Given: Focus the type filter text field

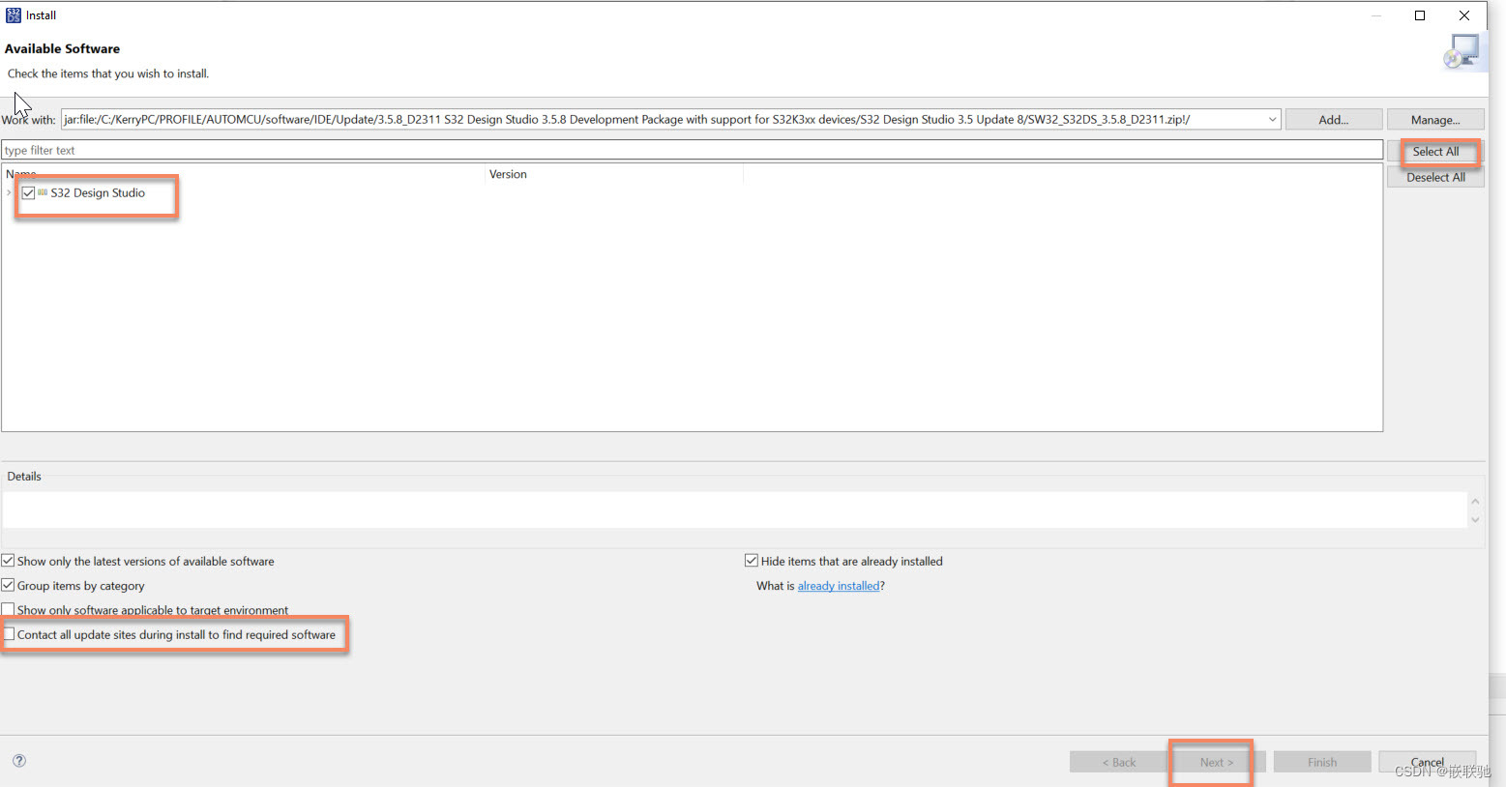Looking at the screenshot, I should coord(692,150).
